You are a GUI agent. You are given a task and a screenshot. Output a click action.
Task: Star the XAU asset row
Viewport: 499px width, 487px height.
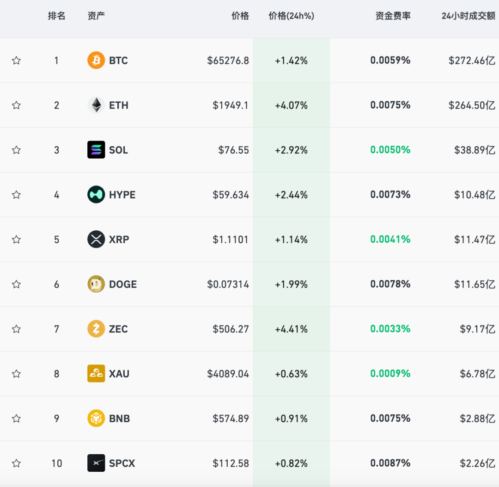(16, 374)
